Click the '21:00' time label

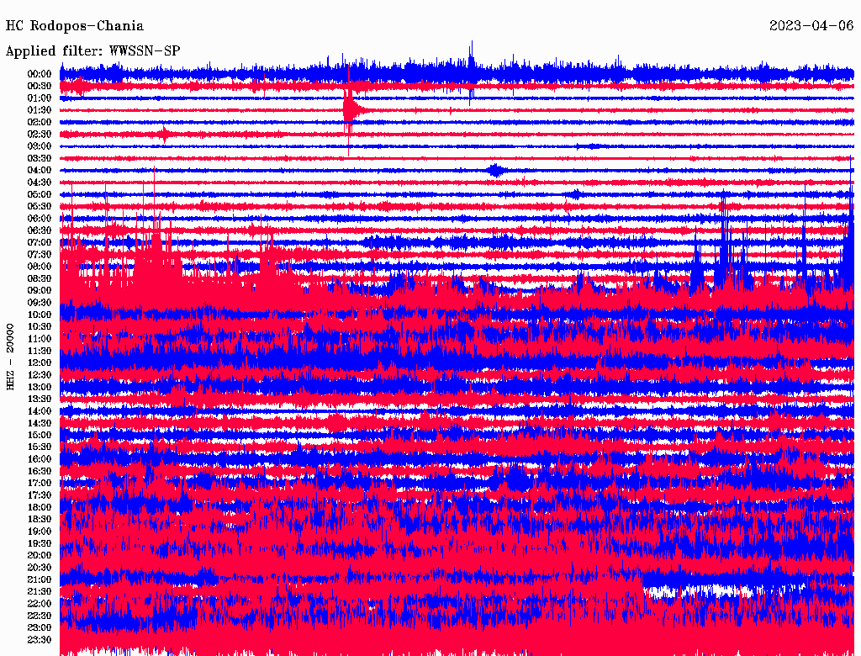click(x=40, y=579)
